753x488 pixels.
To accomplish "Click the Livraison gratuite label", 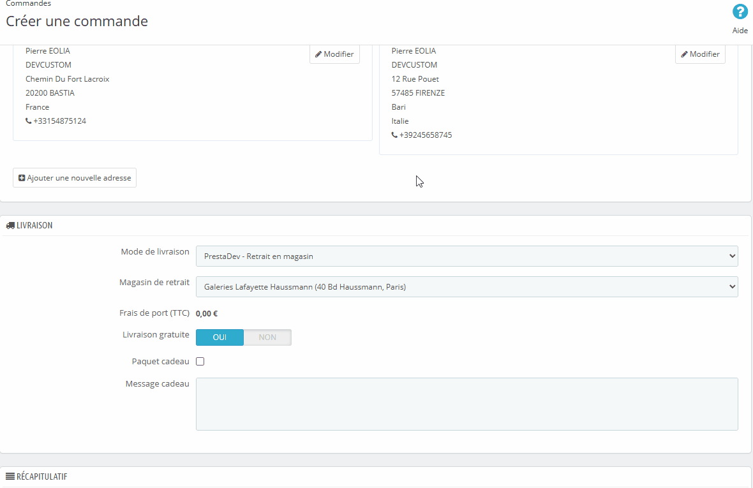I will click(156, 334).
